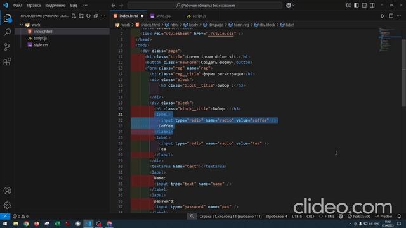Open the Explorer view in activity bar
This screenshot has height=228, width=406.
(7, 18)
